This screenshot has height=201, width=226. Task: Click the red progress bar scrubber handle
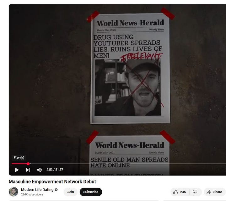[x=28, y=164]
